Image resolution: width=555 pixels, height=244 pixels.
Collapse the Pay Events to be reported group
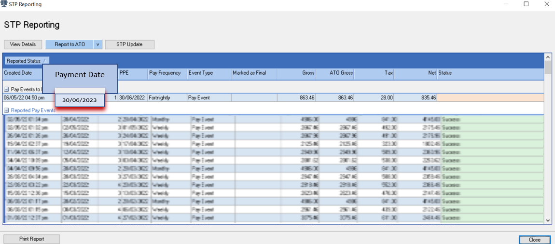click(6, 89)
